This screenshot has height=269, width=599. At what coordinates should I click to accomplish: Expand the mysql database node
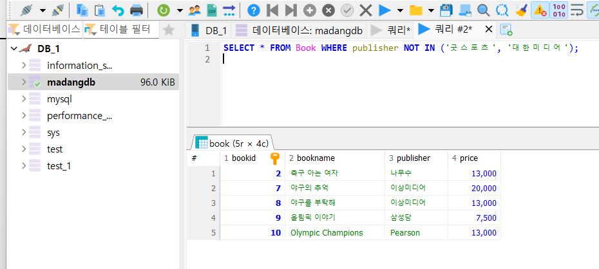tap(24, 98)
